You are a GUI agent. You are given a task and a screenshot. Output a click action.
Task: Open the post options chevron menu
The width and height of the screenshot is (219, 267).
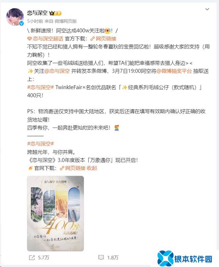coord(207,9)
